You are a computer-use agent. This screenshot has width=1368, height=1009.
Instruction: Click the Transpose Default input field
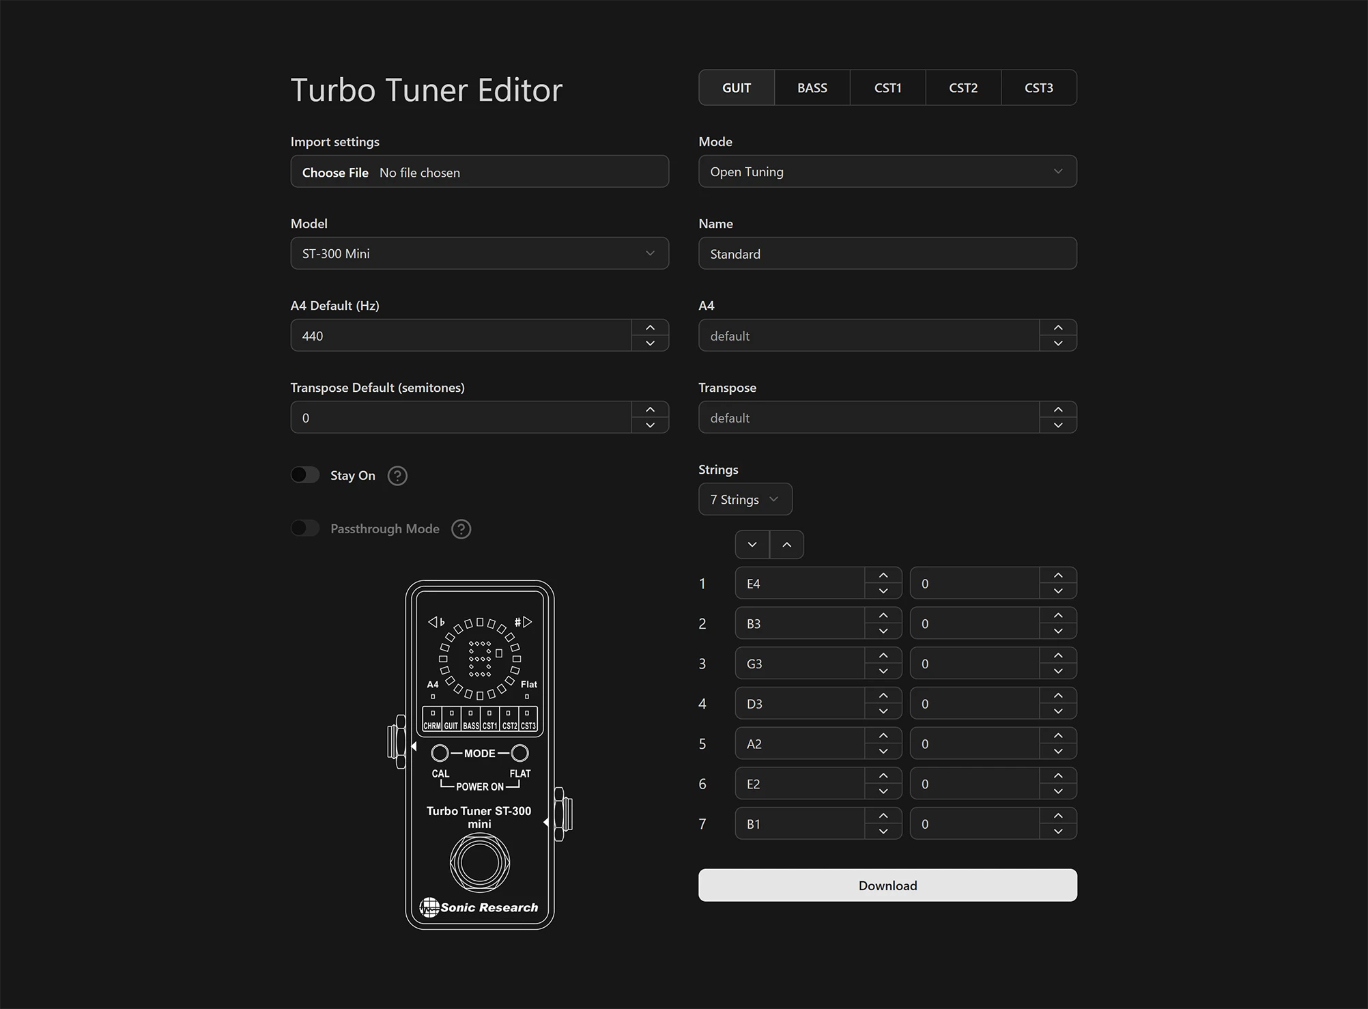461,417
